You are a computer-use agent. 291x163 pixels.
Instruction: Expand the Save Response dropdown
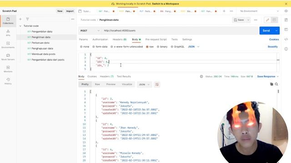click(268, 77)
